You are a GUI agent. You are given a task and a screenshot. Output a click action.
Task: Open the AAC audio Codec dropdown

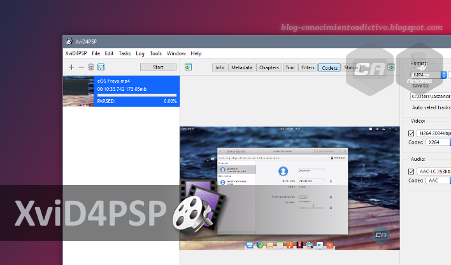click(438, 180)
